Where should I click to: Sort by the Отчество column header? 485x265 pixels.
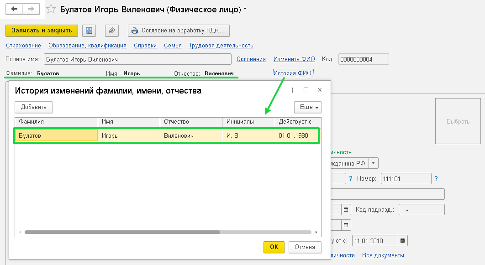tap(191, 122)
